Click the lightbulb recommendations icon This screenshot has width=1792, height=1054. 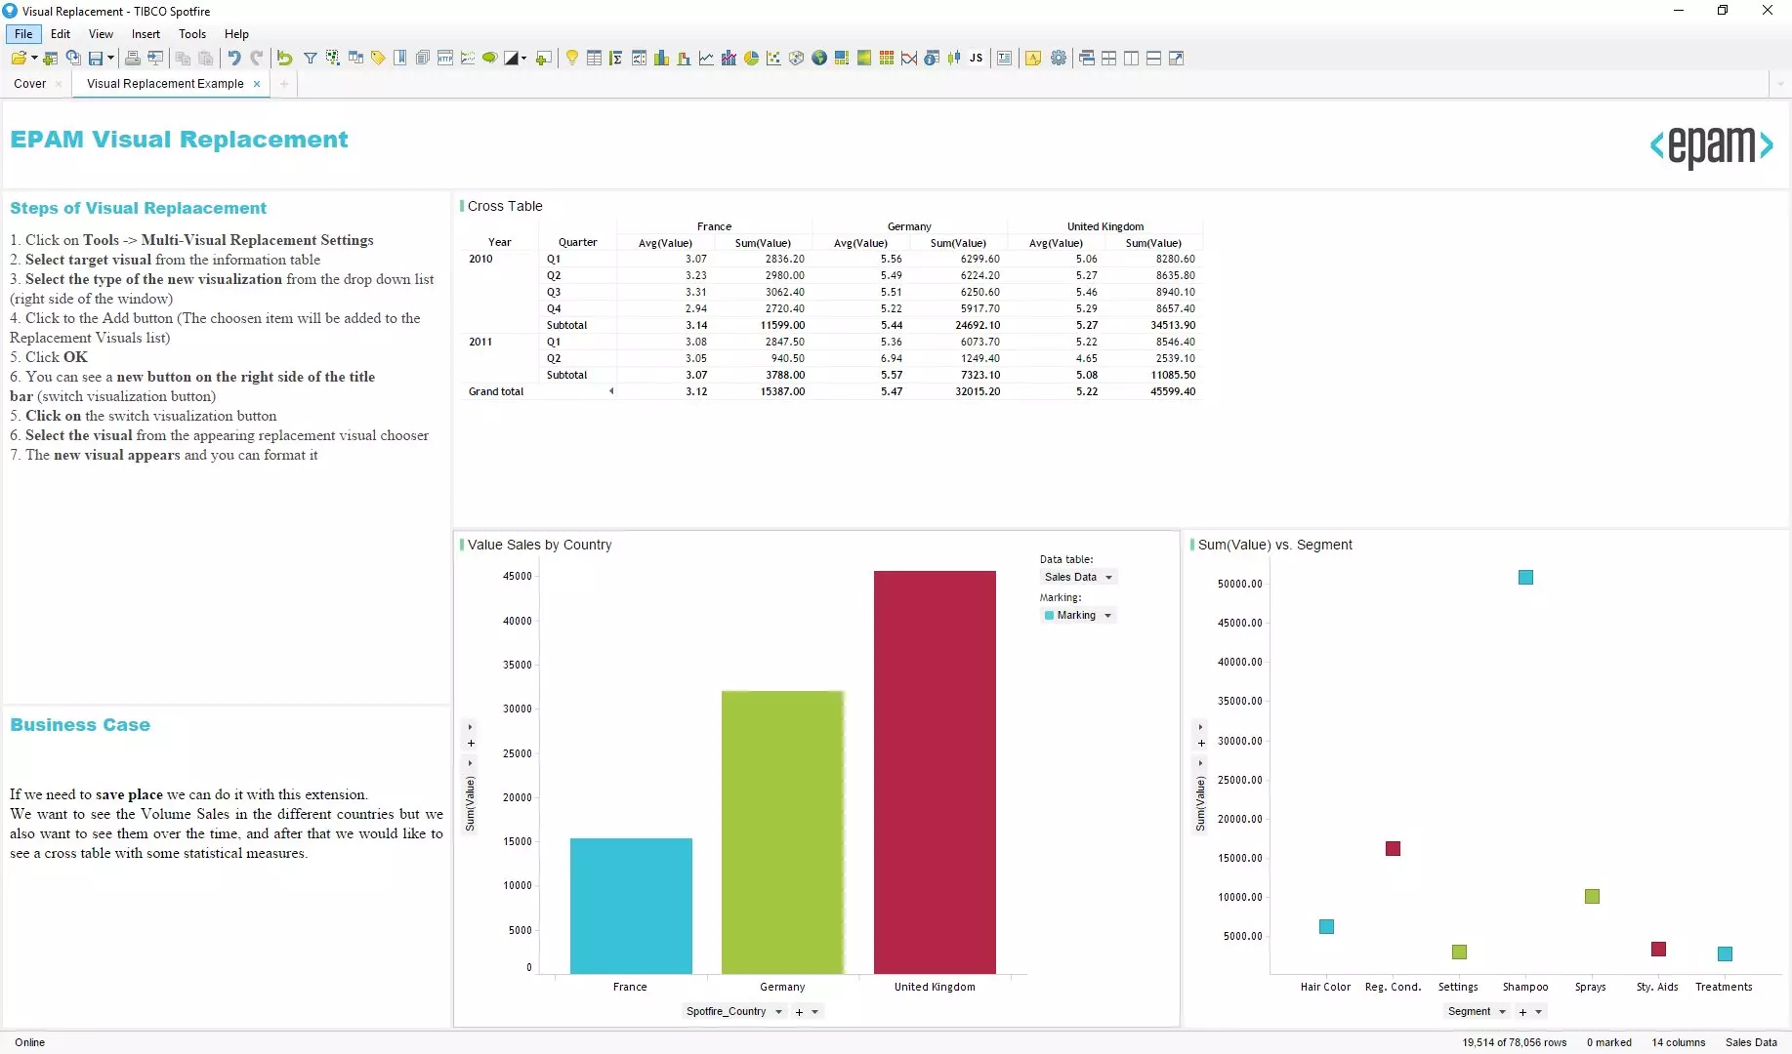(x=571, y=59)
